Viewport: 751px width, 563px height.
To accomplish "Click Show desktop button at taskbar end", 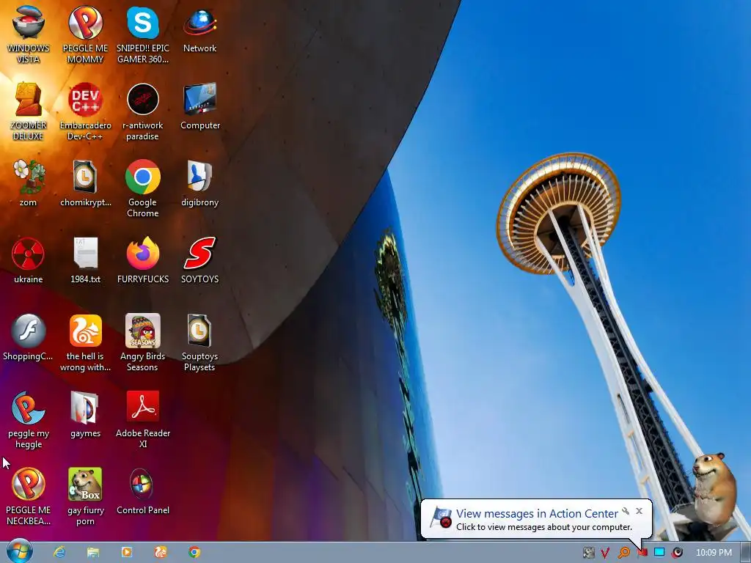I will pos(746,553).
